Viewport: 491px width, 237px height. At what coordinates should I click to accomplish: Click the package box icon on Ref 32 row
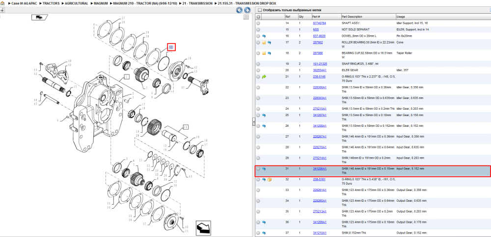pyautogui.click(x=269, y=180)
